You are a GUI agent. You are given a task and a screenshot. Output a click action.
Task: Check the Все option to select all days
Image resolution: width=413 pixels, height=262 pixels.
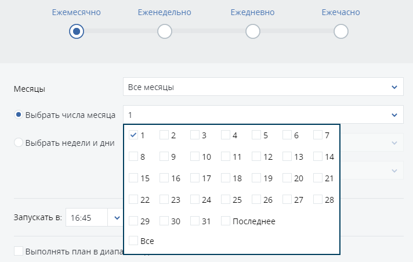pyautogui.click(x=133, y=241)
